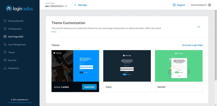Click the user profile avatar icon

click(x=209, y=5)
